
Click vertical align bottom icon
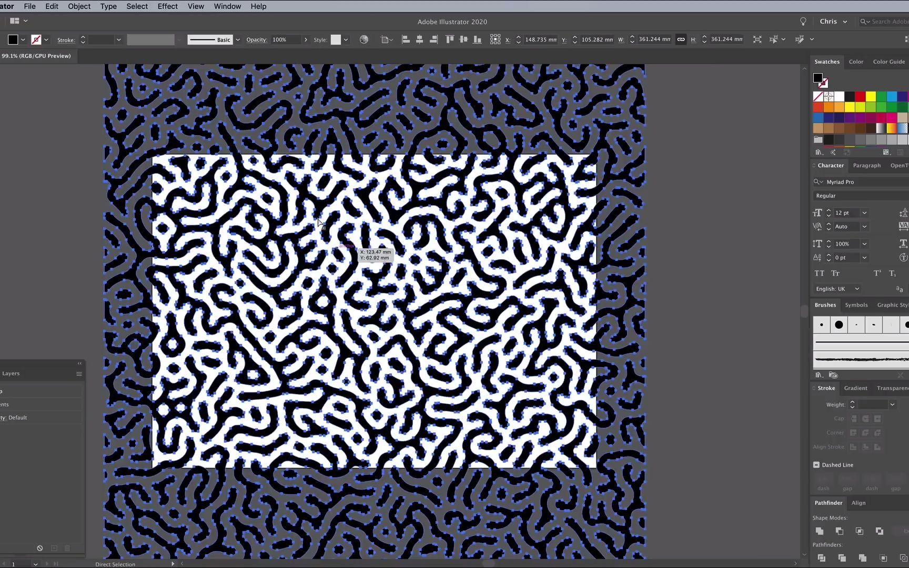tap(477, 39)
